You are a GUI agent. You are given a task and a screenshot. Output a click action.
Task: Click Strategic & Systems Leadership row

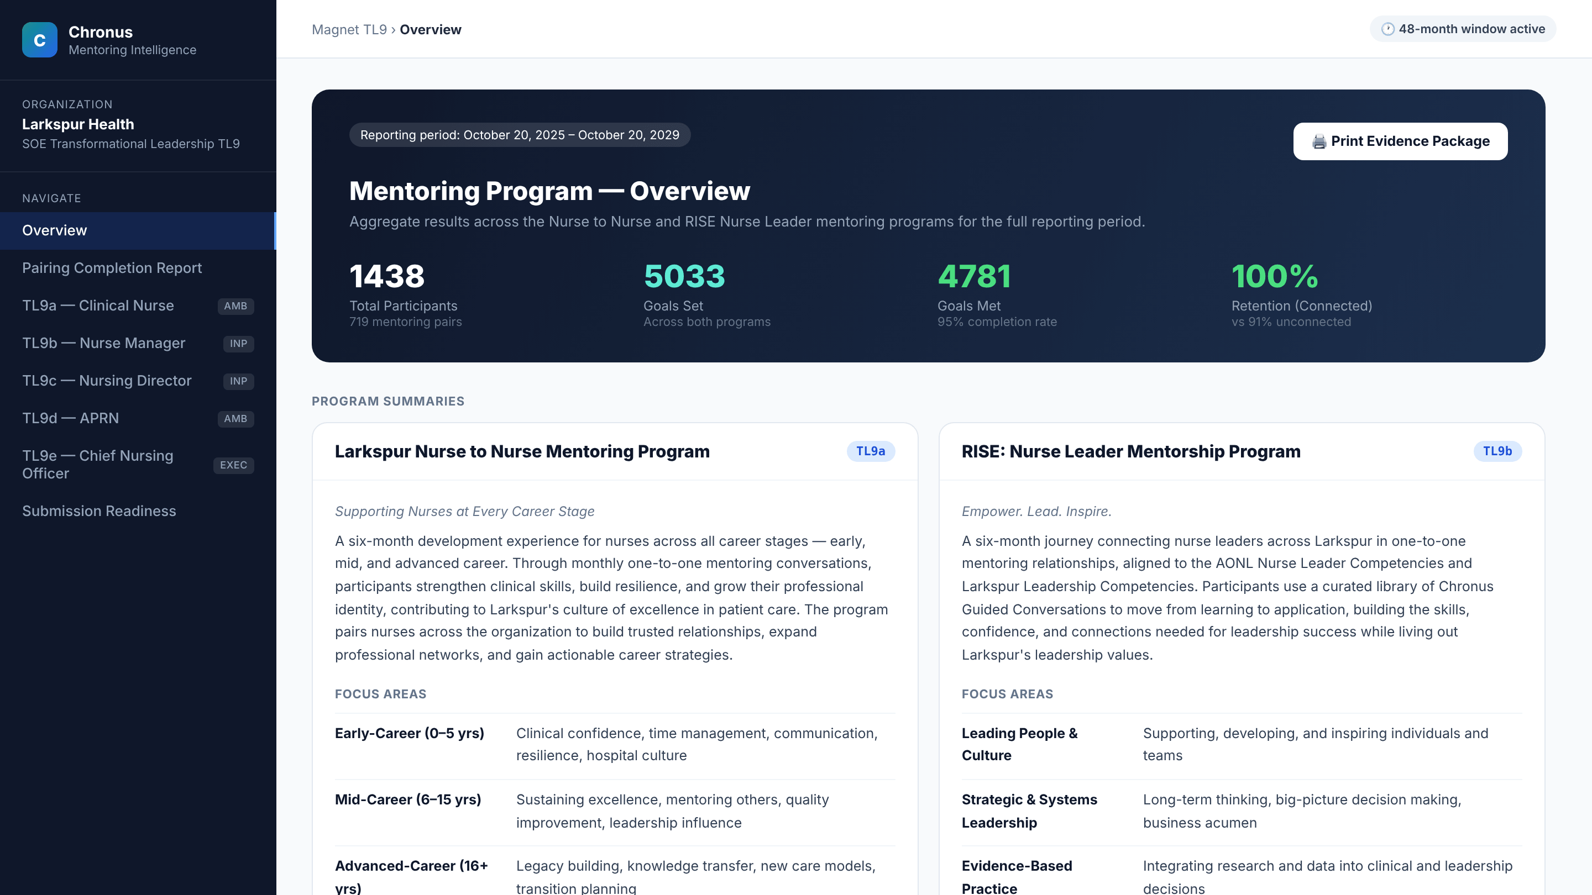point(1241,812)
